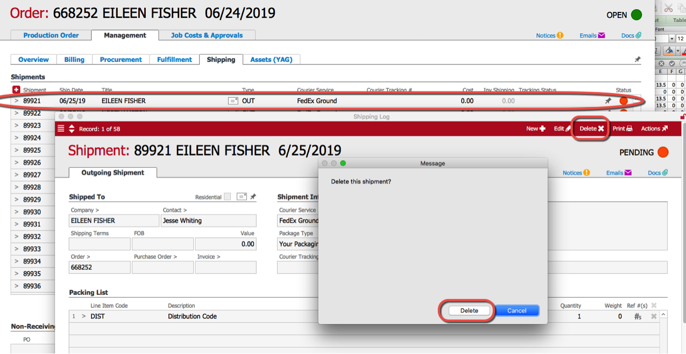Click the formula bar cancel X in the spreadsheet
The image size is (686, 354).
tap(662, 63)
